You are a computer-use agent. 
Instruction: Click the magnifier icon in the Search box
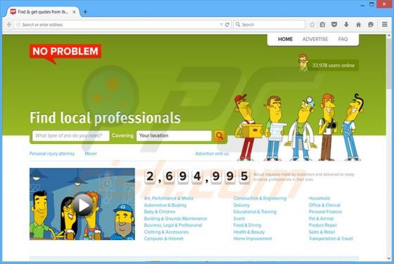pos(238,25)
